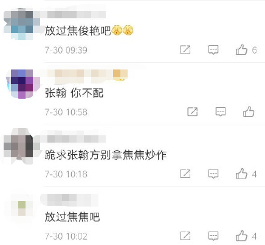Screen dimensions: 265x245
Task: Reply to the comment 放过焦俊艳吧
Action: coord(213,50)
